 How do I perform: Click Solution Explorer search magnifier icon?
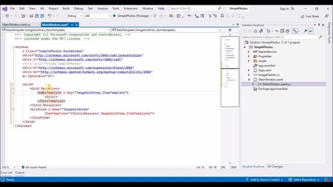point(321,37)
